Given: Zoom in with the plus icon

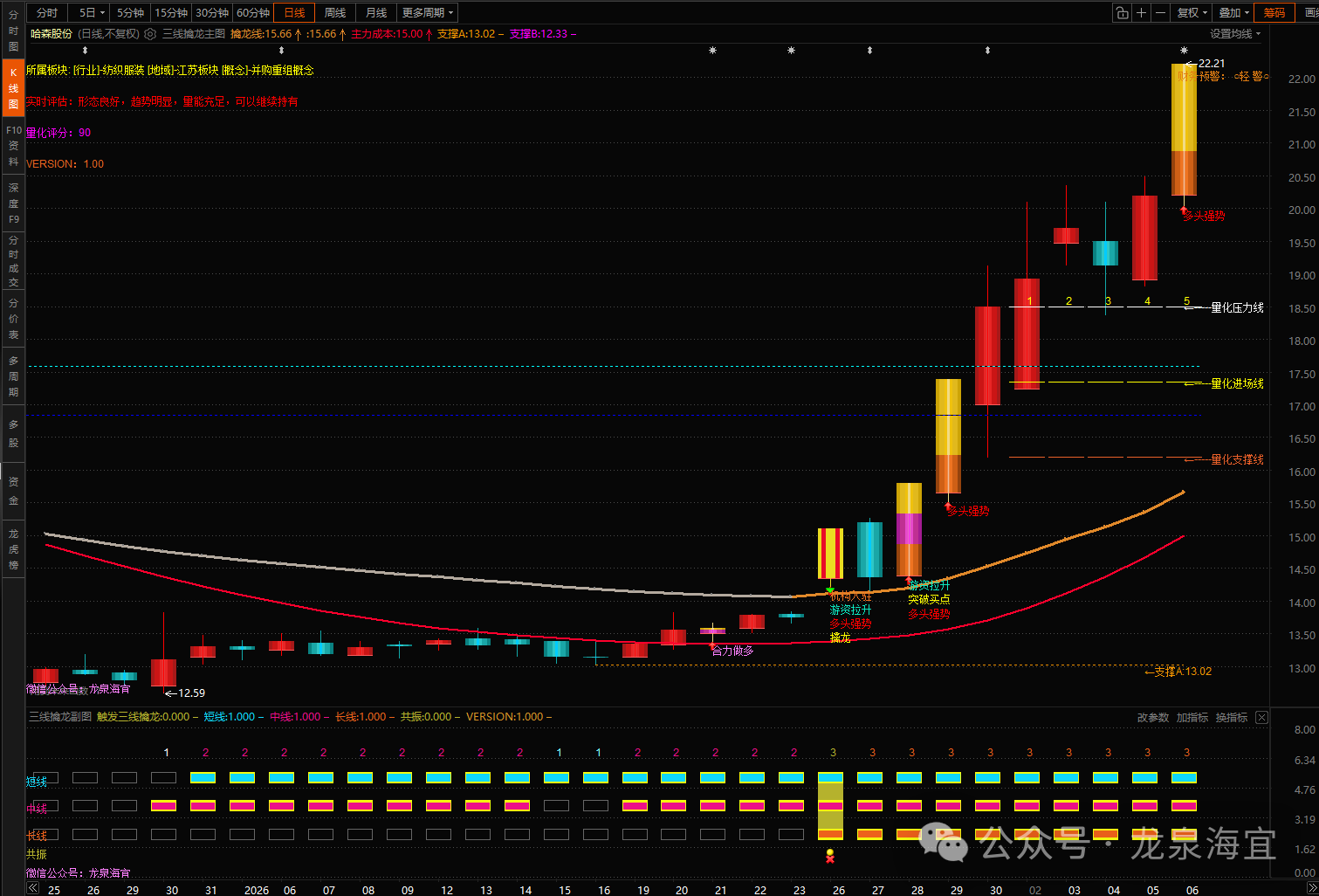Looking at the screenshot, I should [1141, 12].
